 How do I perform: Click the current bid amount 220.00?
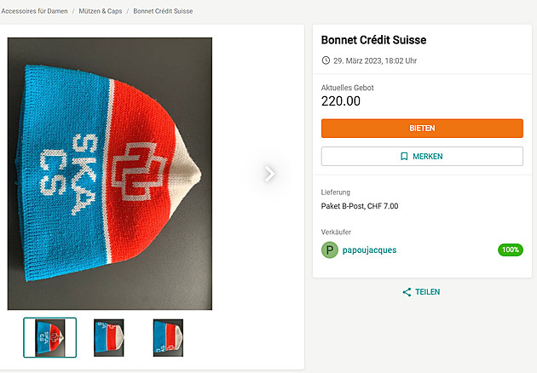[x=340, y=100]
